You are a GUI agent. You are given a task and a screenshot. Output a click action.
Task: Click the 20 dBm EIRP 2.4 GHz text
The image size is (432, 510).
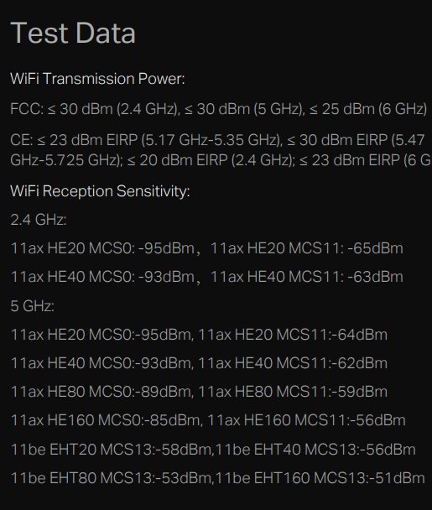pyautogui.click(x=211, y=160)
